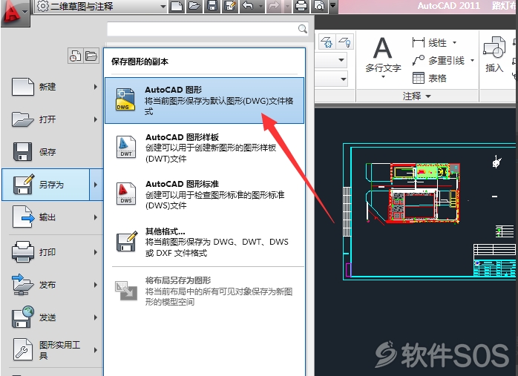The width and height of the screenshot is (518, 376).
Task: Choose AutoCAD 图形 DWG save option
Action: click(x=205, y=100)
